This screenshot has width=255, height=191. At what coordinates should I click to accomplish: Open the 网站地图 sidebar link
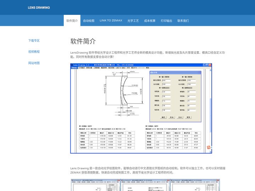tap(34, 63)
